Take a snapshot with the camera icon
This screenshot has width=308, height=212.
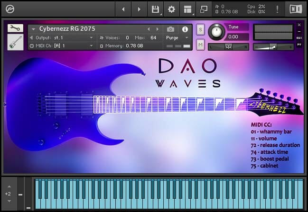(x=170, y=29)
